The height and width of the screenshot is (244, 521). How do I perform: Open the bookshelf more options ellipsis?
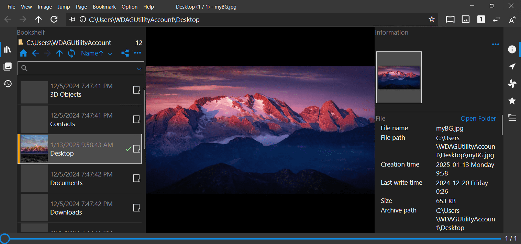tap(137, 53)
